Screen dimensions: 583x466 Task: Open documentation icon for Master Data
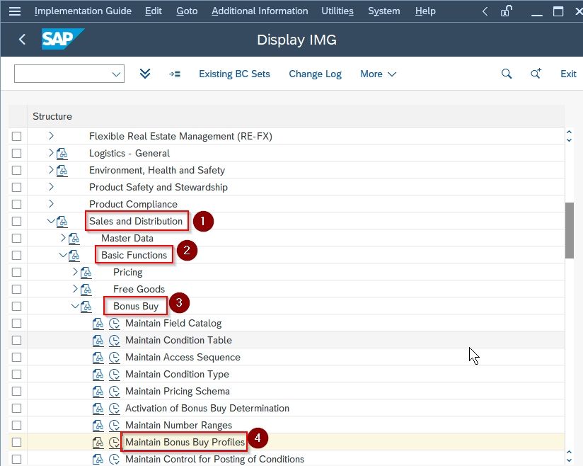tap(74, 238)
